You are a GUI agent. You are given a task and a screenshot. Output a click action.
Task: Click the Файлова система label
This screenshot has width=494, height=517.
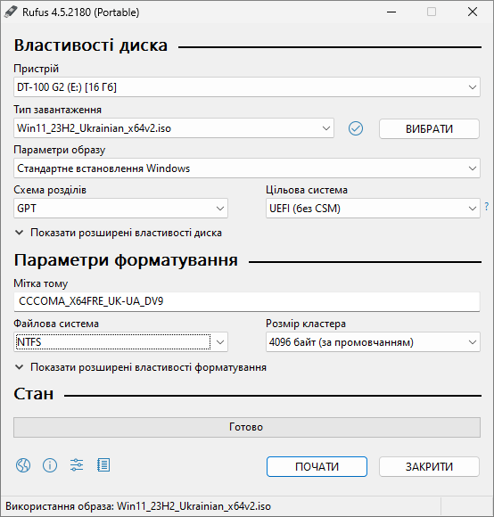tap(56, 324)
